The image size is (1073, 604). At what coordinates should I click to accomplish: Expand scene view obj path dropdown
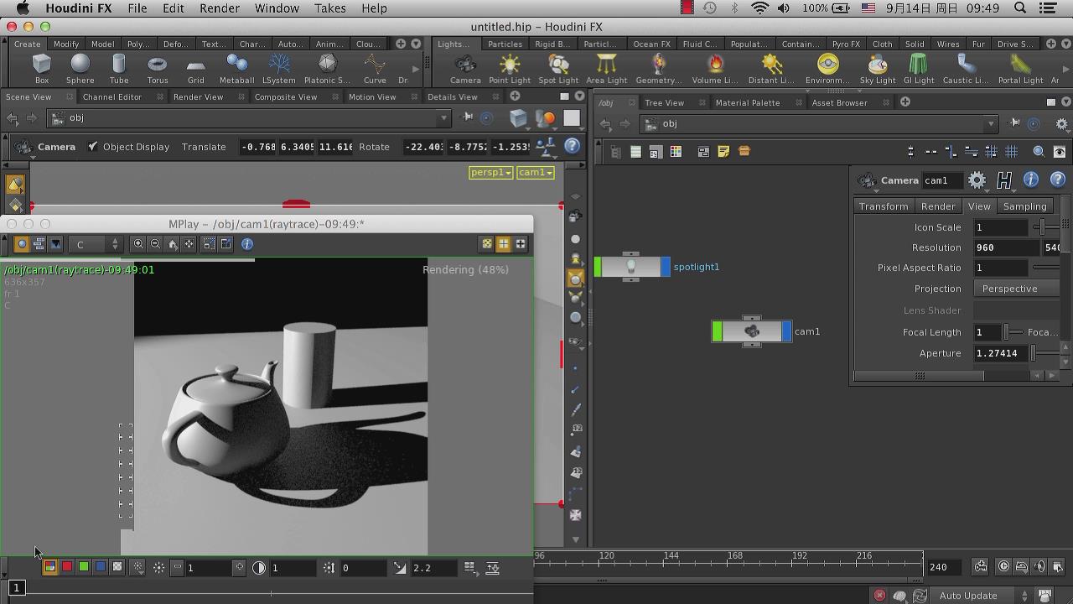(x=443, y=118)
